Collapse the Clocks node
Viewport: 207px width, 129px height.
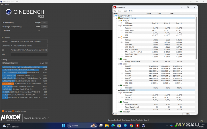[119, 64]
